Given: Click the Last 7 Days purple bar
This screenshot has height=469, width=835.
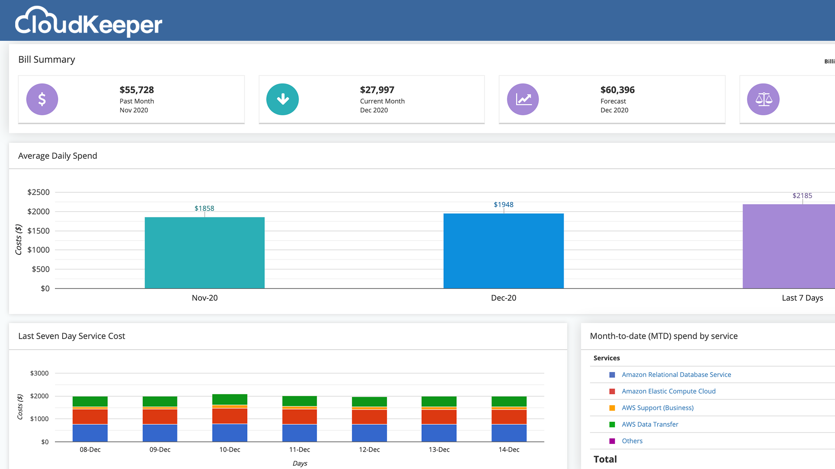Looking at the screenshot, I should [788, 247].
